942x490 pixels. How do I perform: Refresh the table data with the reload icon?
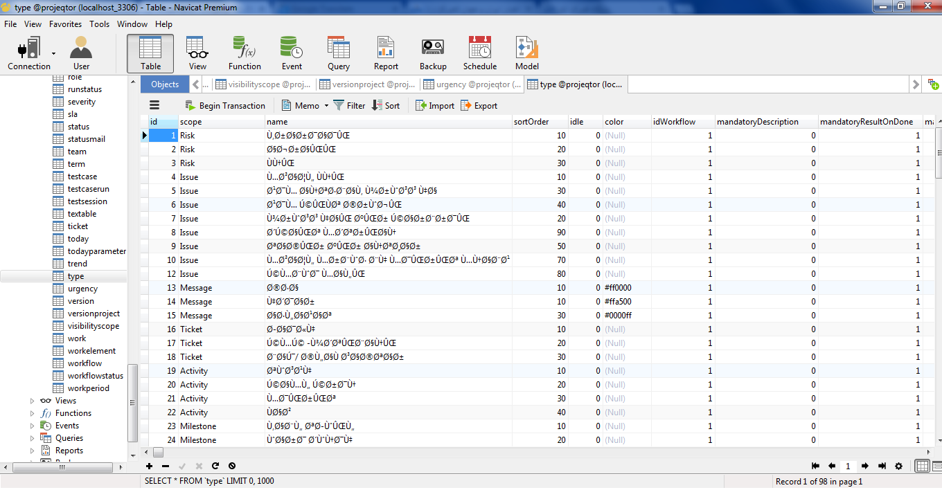click(x=215, y=466)
